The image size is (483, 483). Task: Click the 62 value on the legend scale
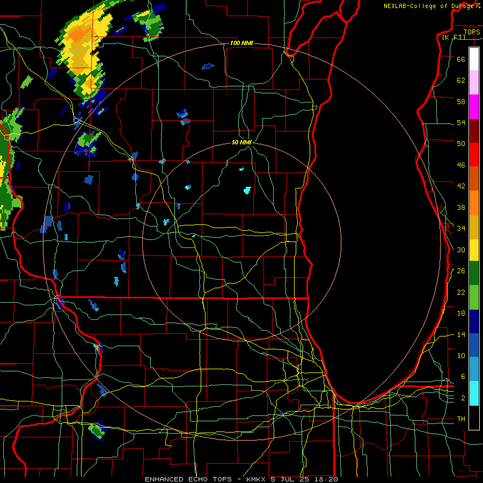pos(461,80)
